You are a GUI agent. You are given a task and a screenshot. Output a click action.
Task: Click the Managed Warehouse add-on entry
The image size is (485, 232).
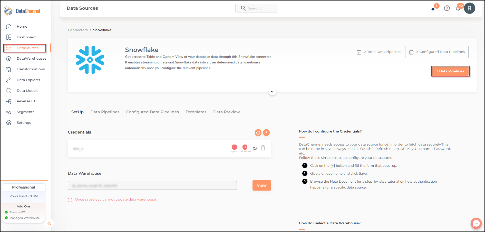[22, 218]
